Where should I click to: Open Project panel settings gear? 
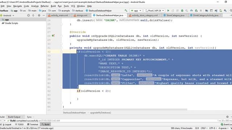[x=39, y=15]
